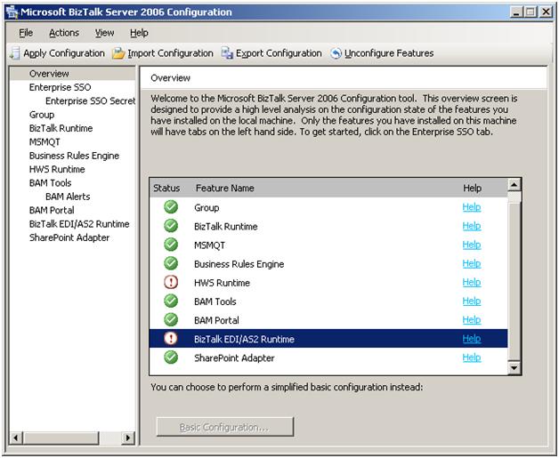Open Help link for BAM Portal
The height and width of the screenshot is (458, 559).
click(x=472, y=320)
